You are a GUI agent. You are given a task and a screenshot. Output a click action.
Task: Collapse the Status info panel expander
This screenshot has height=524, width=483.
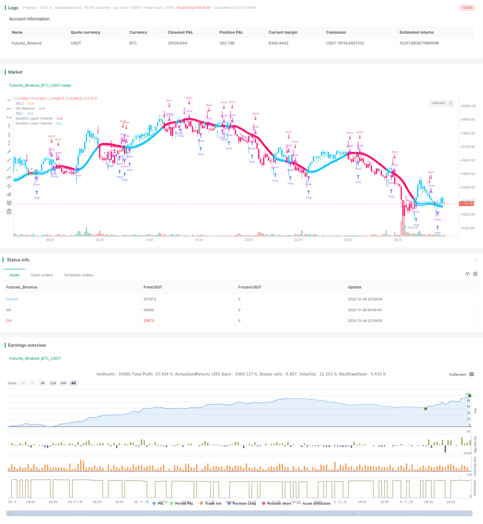coord(476,260)
